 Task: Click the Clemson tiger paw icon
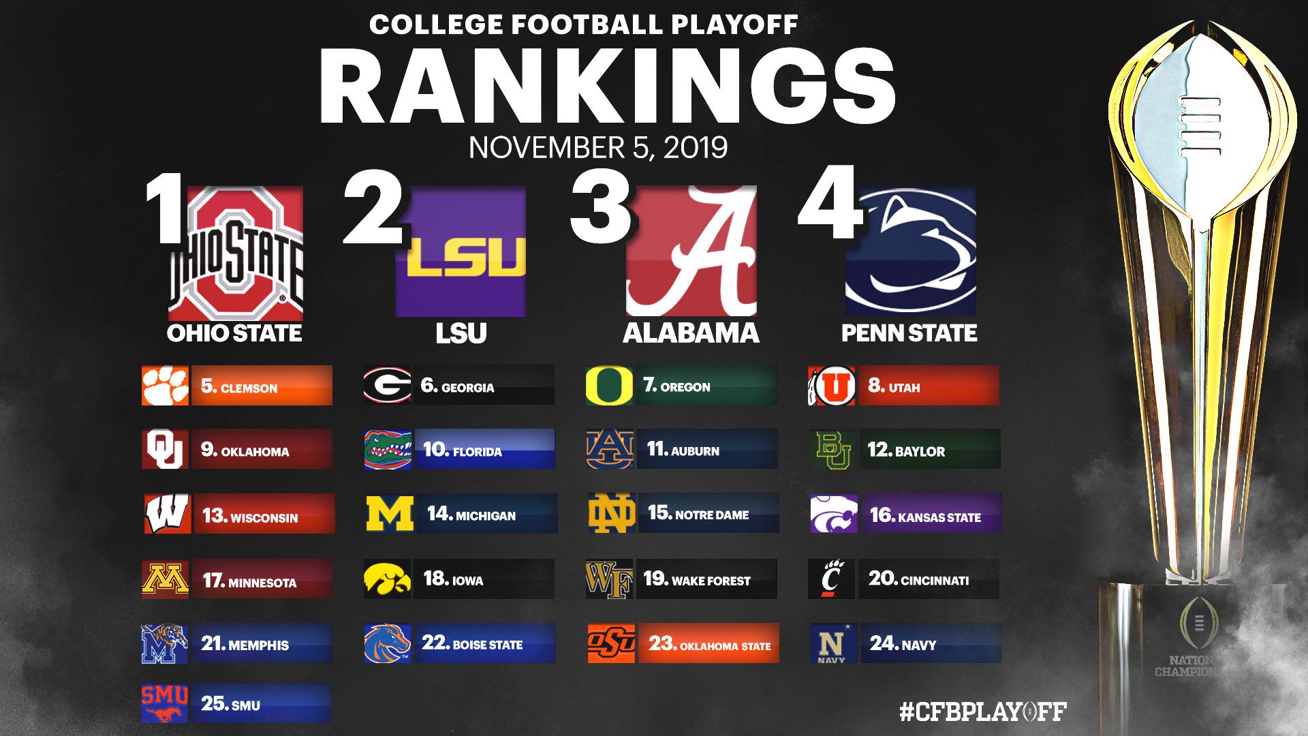[166, 386]
